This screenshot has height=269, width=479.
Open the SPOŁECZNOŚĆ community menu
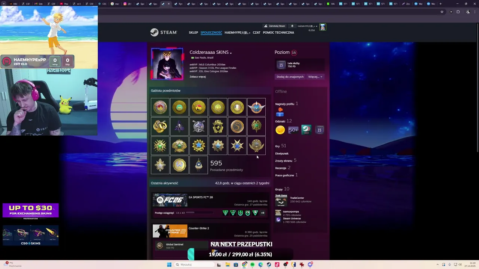211,33
